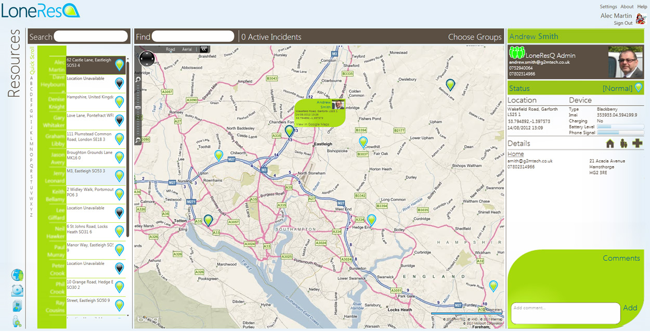Click the Sign Out link
650x332 pixels.
(x=623, y=23)
